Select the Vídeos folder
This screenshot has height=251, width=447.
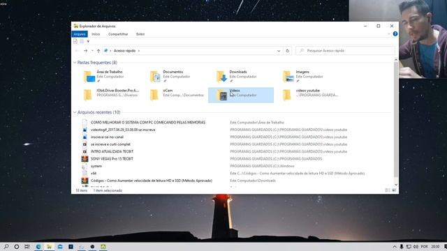[241, 95]
